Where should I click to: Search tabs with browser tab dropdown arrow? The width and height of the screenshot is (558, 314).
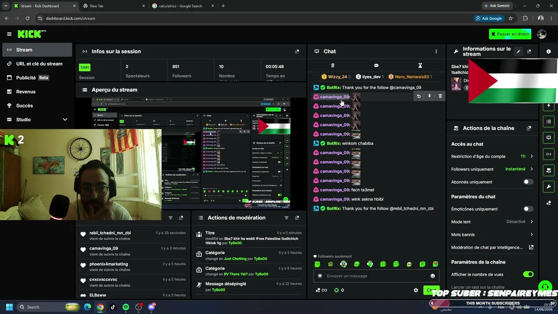click(x=6, y=6)
